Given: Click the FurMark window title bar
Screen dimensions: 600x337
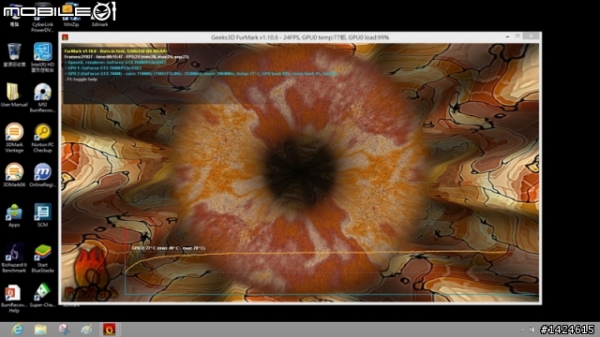Looking at the screenshot, I should [300, 37].
